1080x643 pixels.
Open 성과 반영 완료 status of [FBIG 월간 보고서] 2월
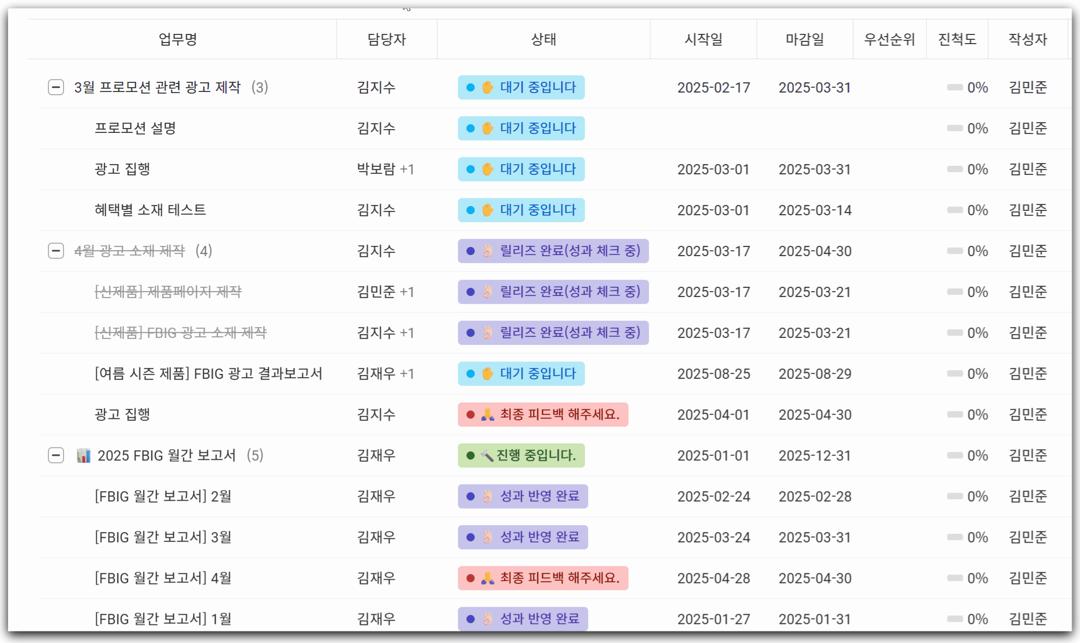tap(523, 496)
